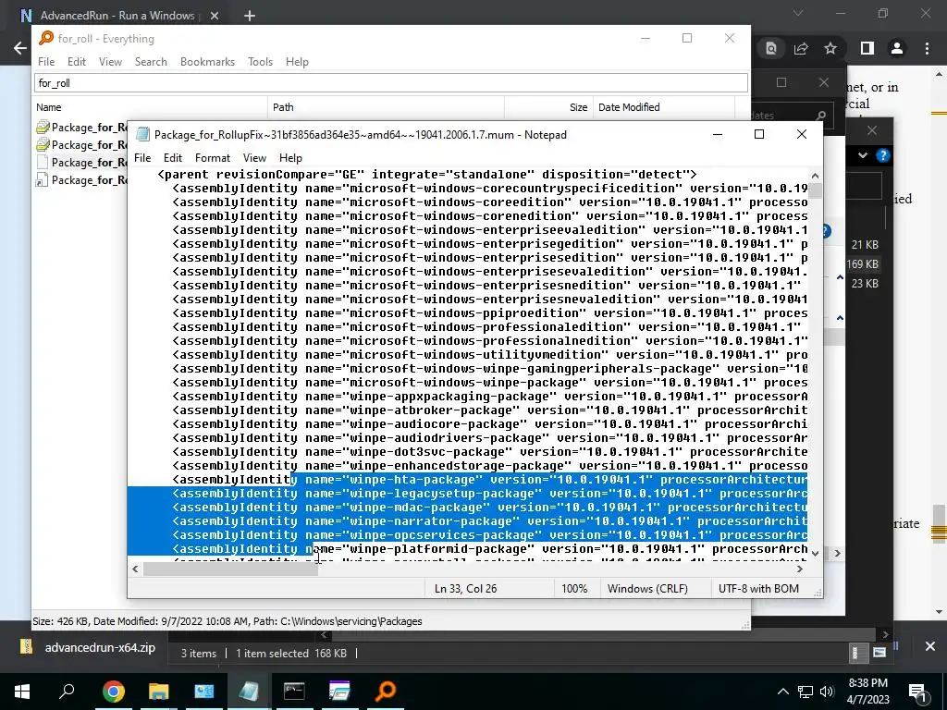Click the Notepad document icon in title bar
Image resolution: width=947 pixels, height=710 pixels.
pos(142,135)
